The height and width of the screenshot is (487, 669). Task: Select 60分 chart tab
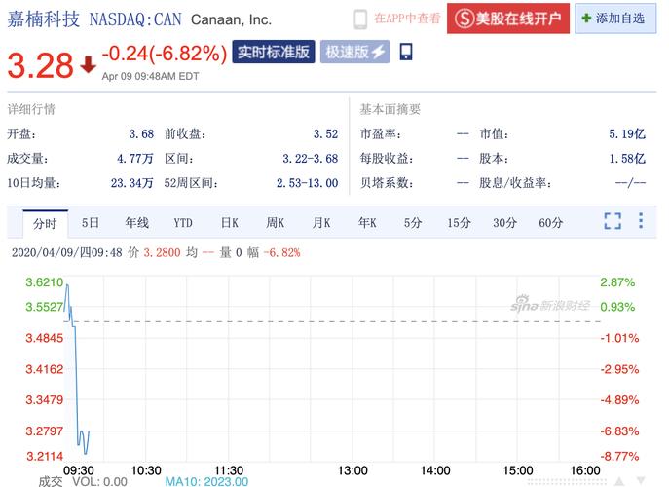[x=551, y=223]
